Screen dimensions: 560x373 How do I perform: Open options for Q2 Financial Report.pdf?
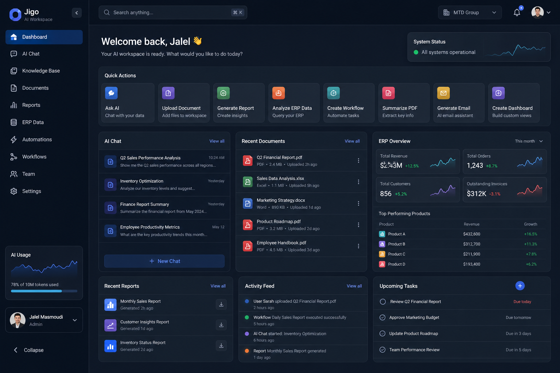pos(358,161)
